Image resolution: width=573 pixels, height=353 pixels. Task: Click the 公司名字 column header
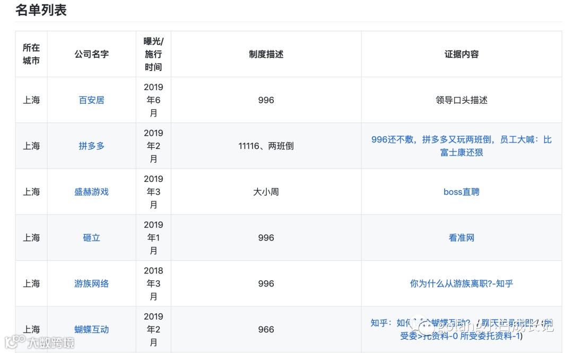coord(91,54)
